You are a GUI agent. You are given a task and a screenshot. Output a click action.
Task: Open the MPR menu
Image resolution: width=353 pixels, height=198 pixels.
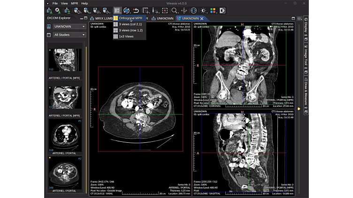74,3
